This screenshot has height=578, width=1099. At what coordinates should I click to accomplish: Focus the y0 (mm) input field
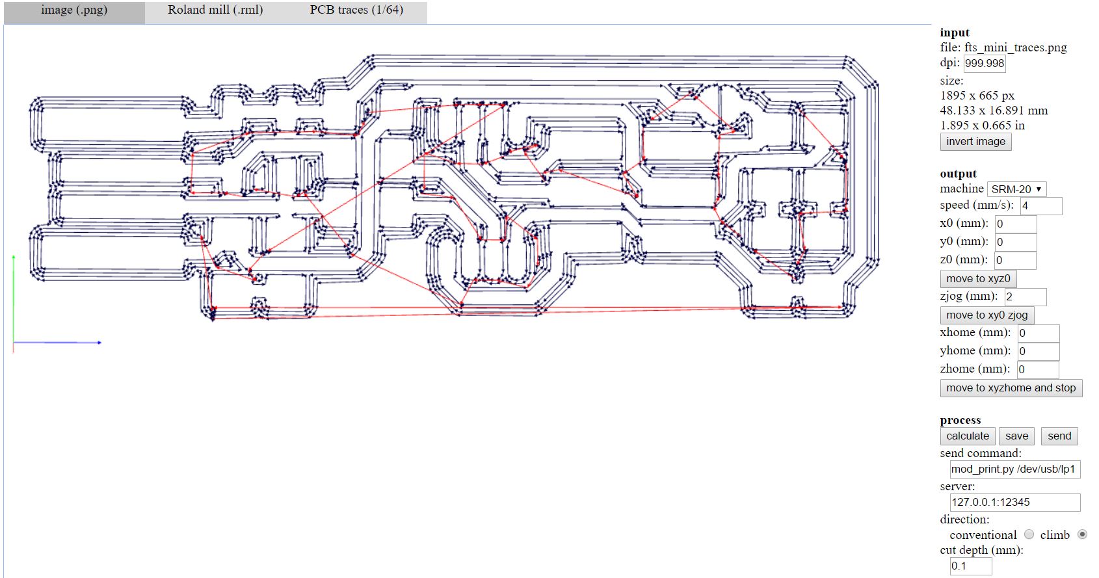click(1016, 242)
